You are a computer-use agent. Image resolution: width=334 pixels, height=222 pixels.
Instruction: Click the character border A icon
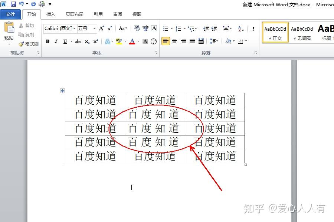coord(154,28)
